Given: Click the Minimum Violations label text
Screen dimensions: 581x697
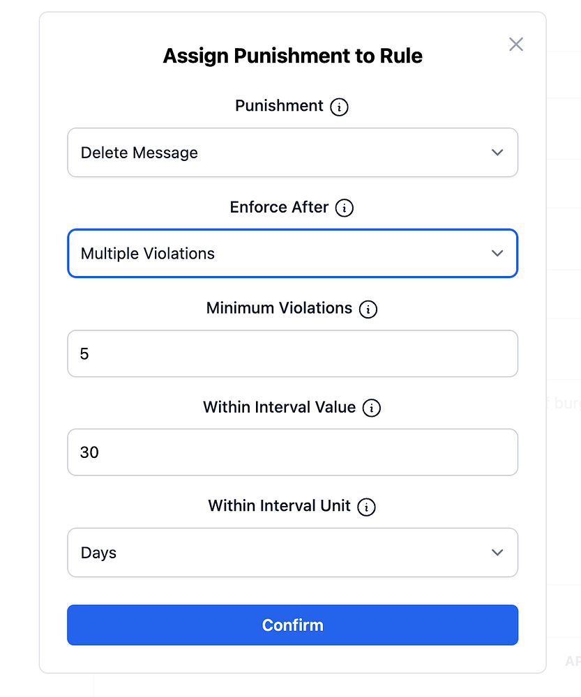Looking at the screenshot, I should [279, 308].
